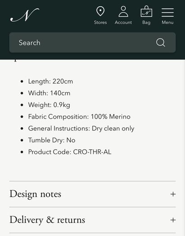Click the Tumble Dry No line
Screen dimensions: 185x236
(x=52, y=140)
